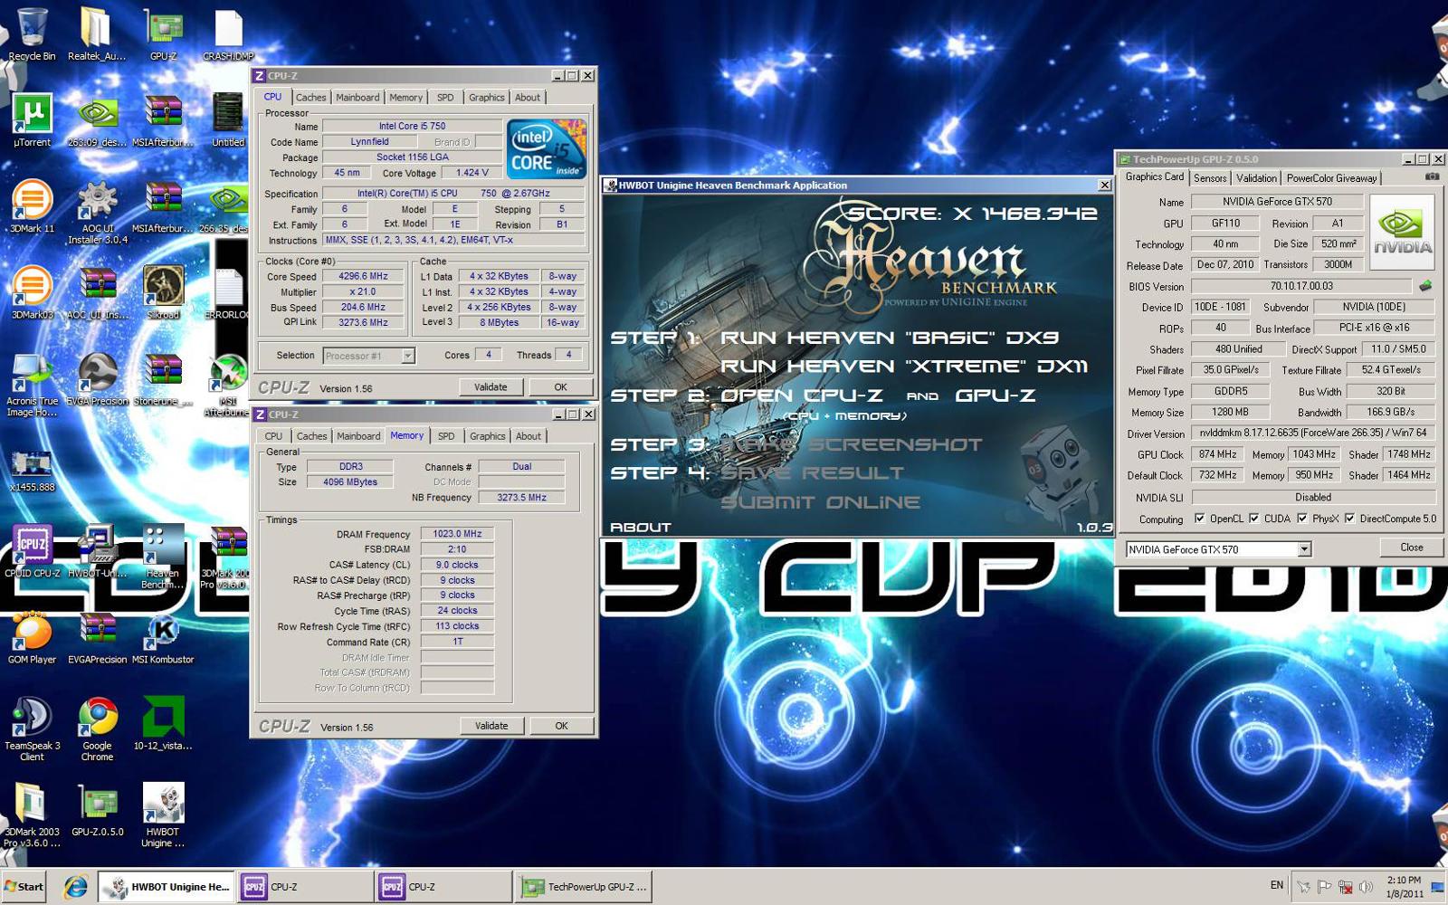Viewport: 1448px width, 905px height.
Task: Launch µTorrent from the desktop
Action: 32,120
